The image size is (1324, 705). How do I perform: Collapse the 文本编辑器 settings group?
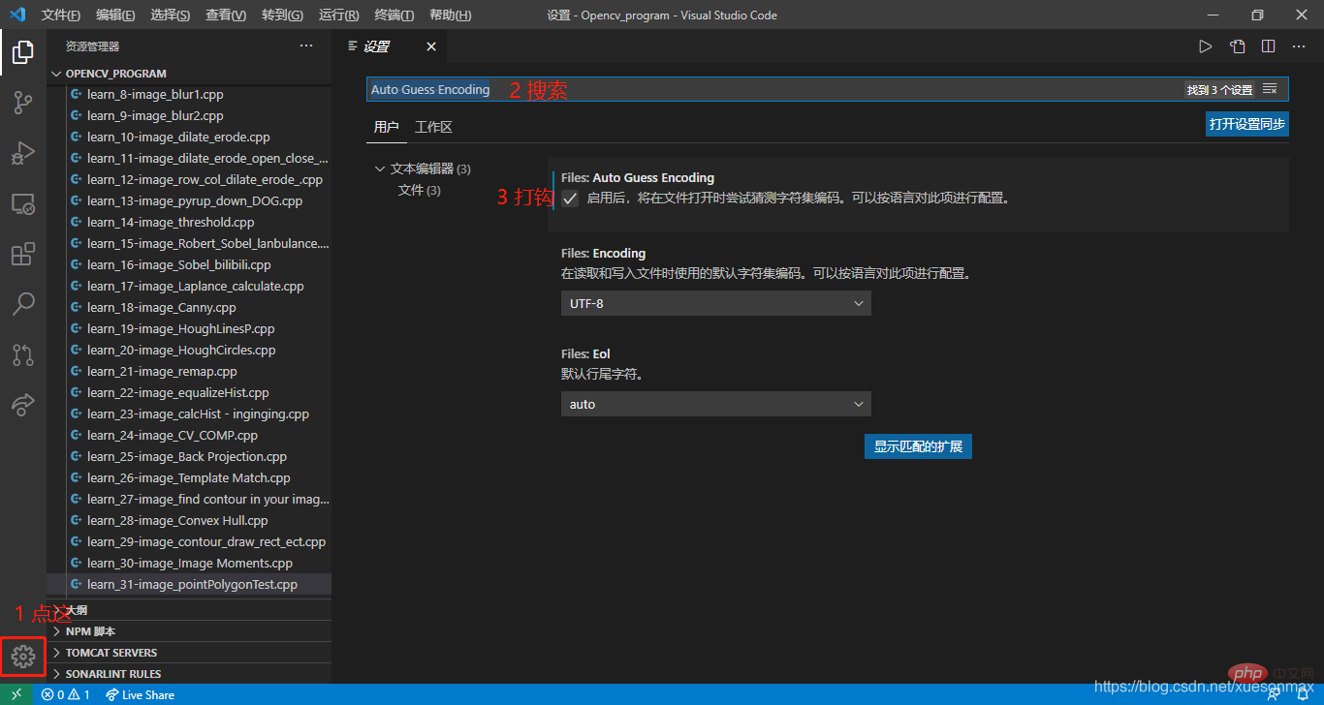click(380, 169)
